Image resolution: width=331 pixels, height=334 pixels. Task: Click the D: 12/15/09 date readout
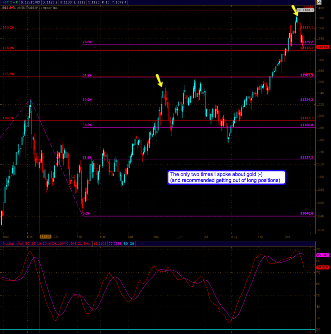(x=30, y=3)
